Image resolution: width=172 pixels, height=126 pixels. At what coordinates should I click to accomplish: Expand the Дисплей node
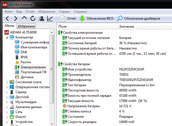pos(7,97)
